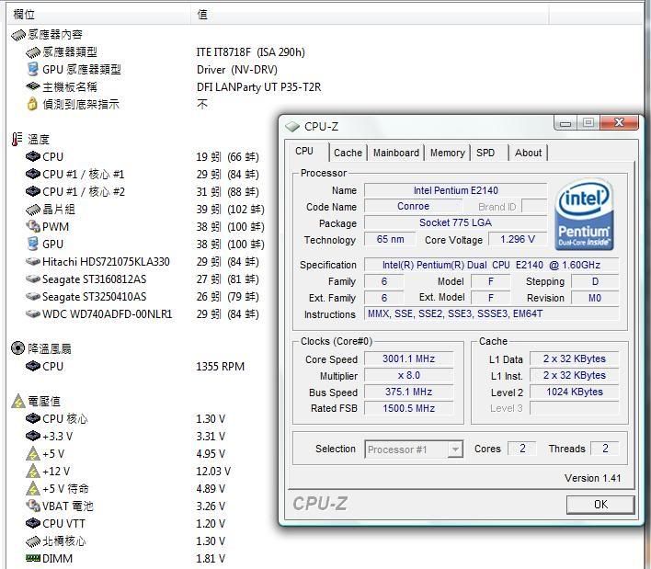Image resolution: width=651 pixels, height=569 pixels.
Task: Click the ITE IT8718F sensor type value
Action: (251, 52)
